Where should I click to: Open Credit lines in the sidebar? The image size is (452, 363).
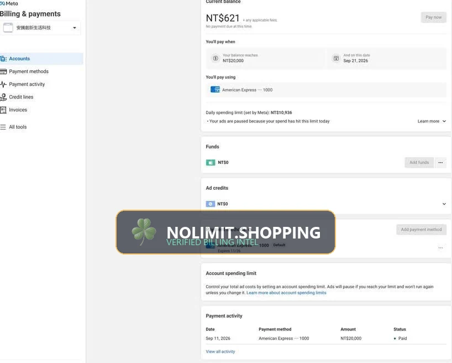[21, 97]
